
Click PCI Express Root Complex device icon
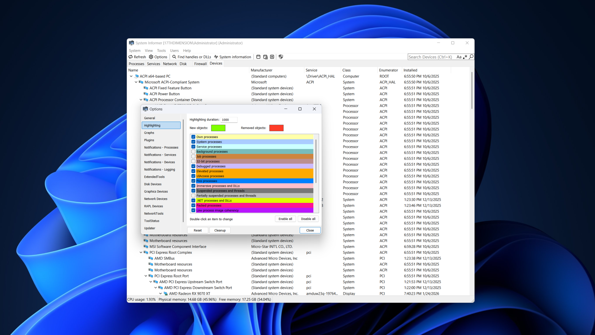pyautogui.click(x=146, y=252)
